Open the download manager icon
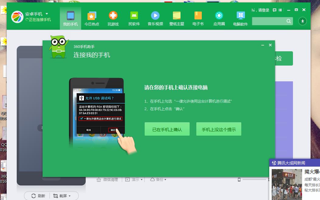Screen dimensions: 320x200 tap(302, 21)
